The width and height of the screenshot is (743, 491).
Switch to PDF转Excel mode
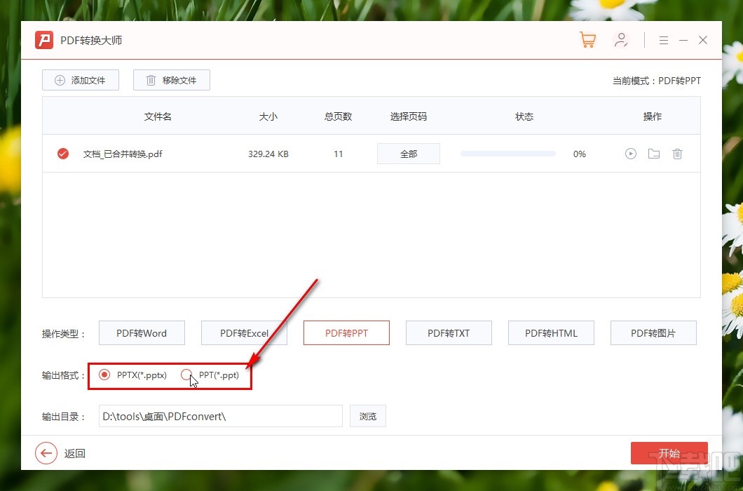point(244,333)
